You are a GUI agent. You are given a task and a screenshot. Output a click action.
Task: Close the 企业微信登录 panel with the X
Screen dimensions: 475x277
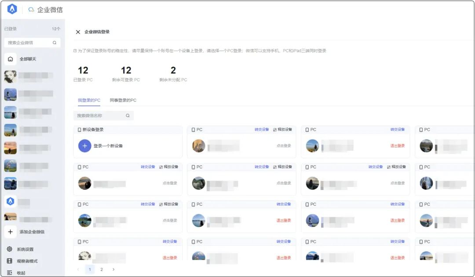coord(78,32)
